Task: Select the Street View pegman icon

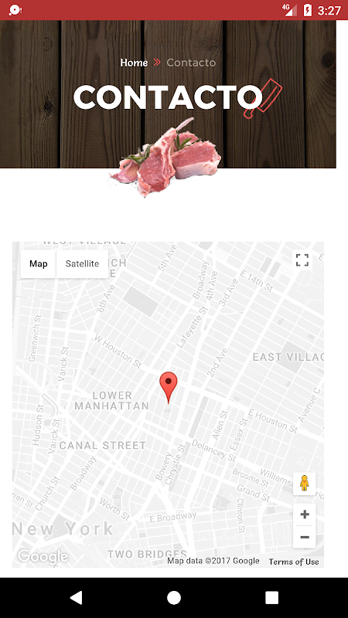Action: point(304,484)
